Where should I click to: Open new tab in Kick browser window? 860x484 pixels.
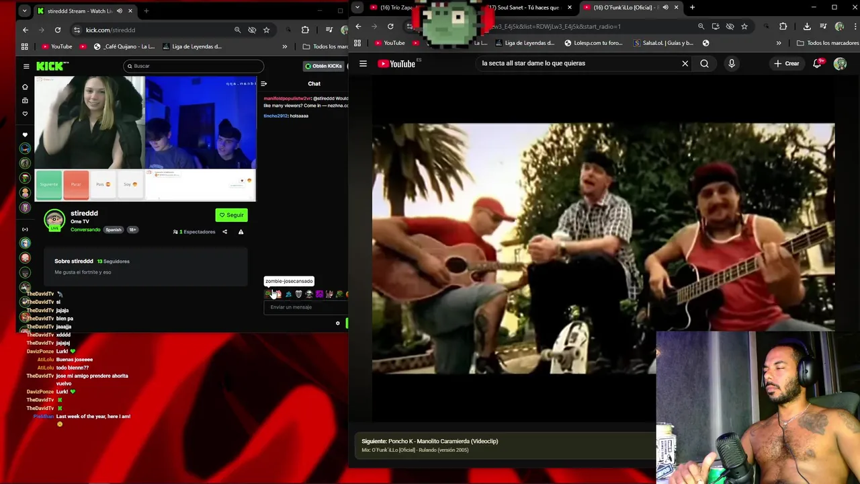(146, 11)
